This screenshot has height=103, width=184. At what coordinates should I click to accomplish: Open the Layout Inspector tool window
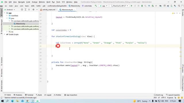coord(173,95)
